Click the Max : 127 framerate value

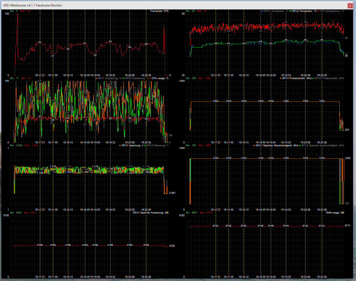[25, 11]
